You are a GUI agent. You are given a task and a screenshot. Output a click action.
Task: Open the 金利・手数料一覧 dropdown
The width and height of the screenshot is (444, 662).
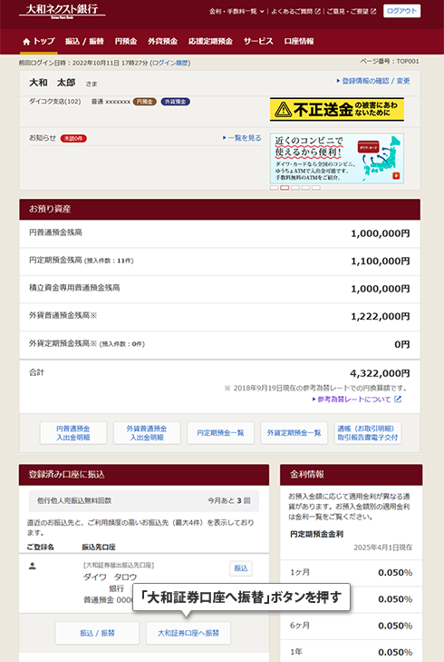(x=236, y=12)
